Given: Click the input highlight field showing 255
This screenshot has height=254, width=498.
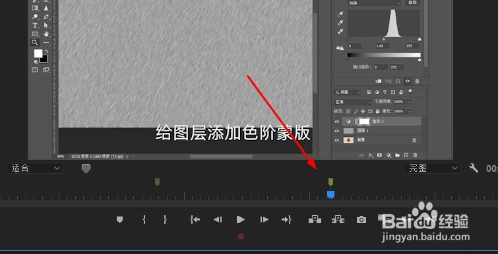Looking at the screenshot, I should tap(412, 46).
